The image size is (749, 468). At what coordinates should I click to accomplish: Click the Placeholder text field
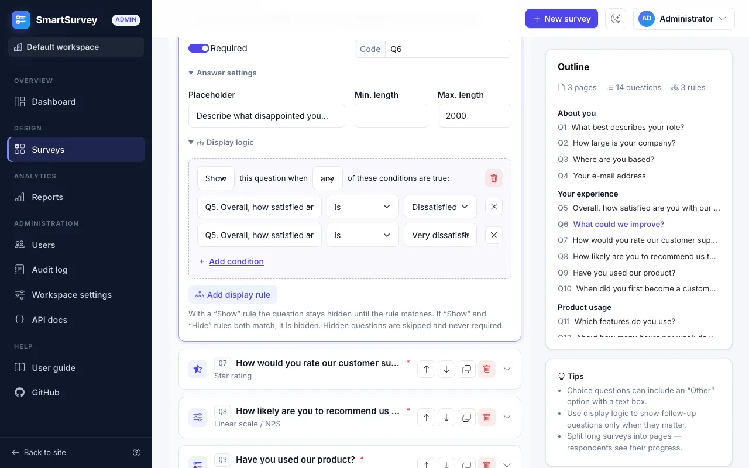267,116
